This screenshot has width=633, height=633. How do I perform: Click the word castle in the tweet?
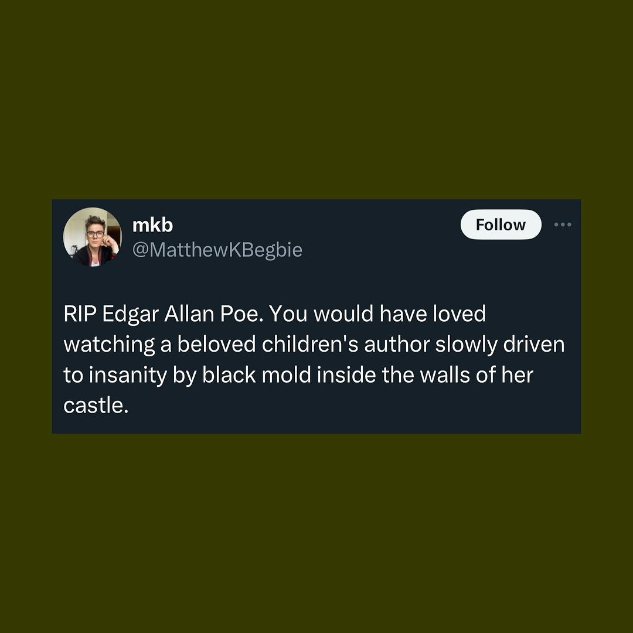[96, 406]
